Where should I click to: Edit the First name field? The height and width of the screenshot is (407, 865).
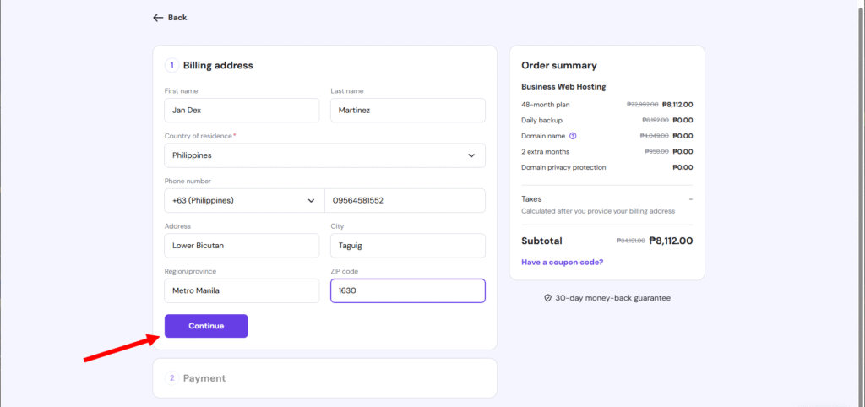[x=242, y=111]
